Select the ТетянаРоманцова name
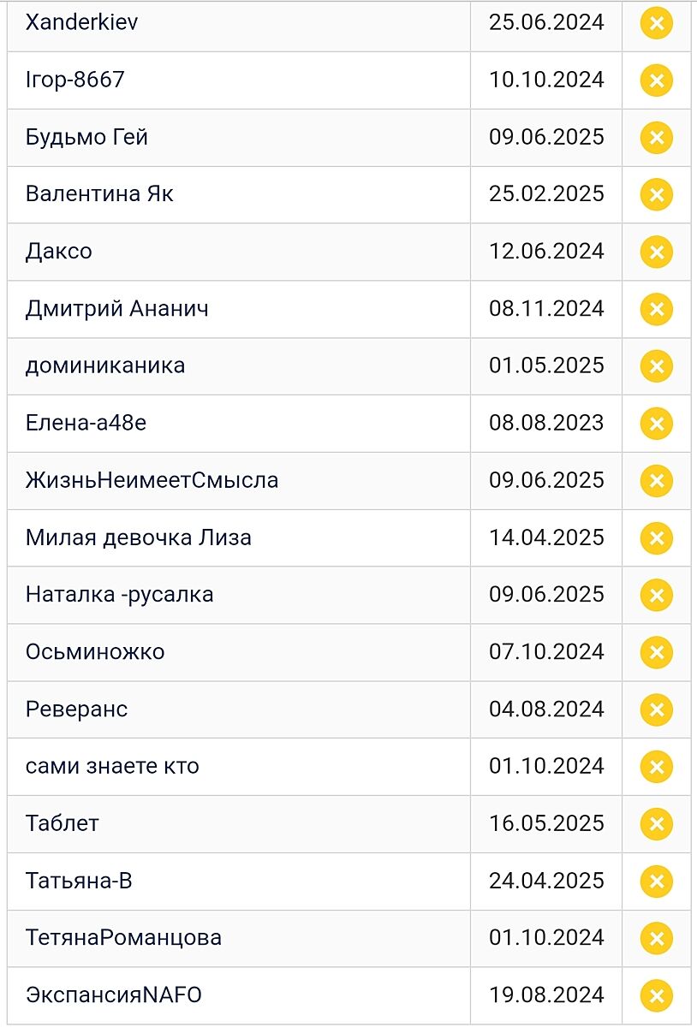 (123, 938)
